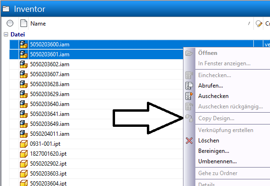
Task: Choose Einchecken... in context menu
Action: click(x=214, y=75)
